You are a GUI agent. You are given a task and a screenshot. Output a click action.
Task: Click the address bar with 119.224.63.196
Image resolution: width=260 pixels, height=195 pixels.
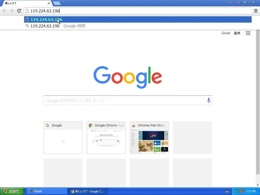point(138,11)
